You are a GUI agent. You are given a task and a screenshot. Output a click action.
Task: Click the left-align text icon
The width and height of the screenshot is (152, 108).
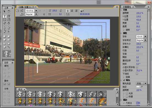[x=68, y=11]
